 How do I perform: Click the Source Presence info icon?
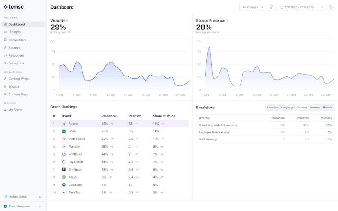(227, 21)
